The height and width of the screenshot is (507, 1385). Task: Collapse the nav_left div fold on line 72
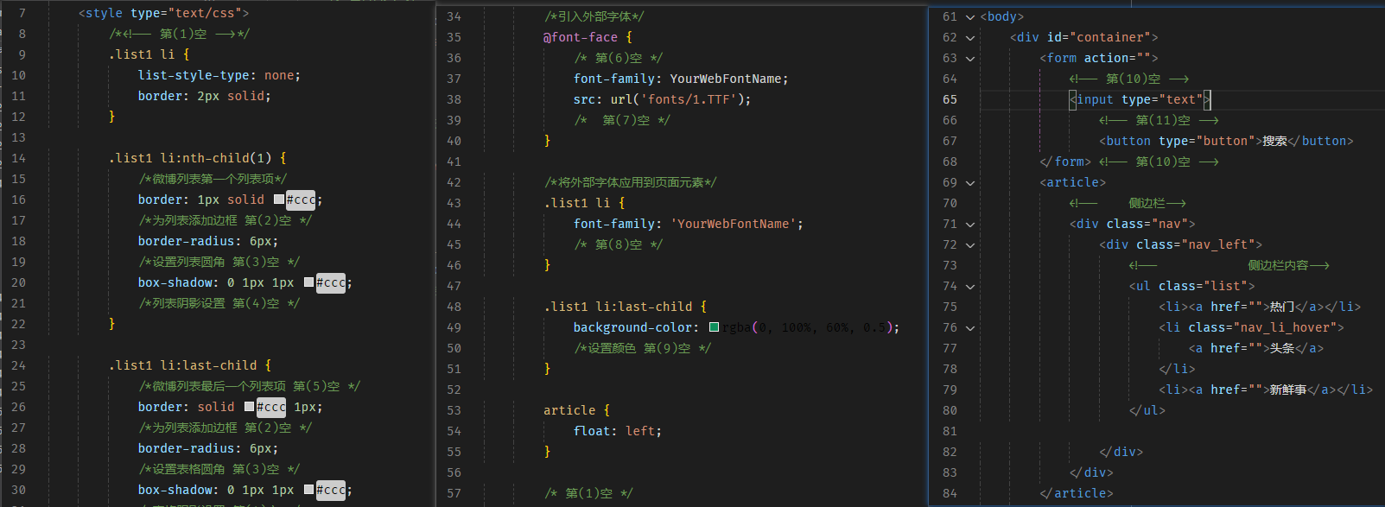[970, 244]
